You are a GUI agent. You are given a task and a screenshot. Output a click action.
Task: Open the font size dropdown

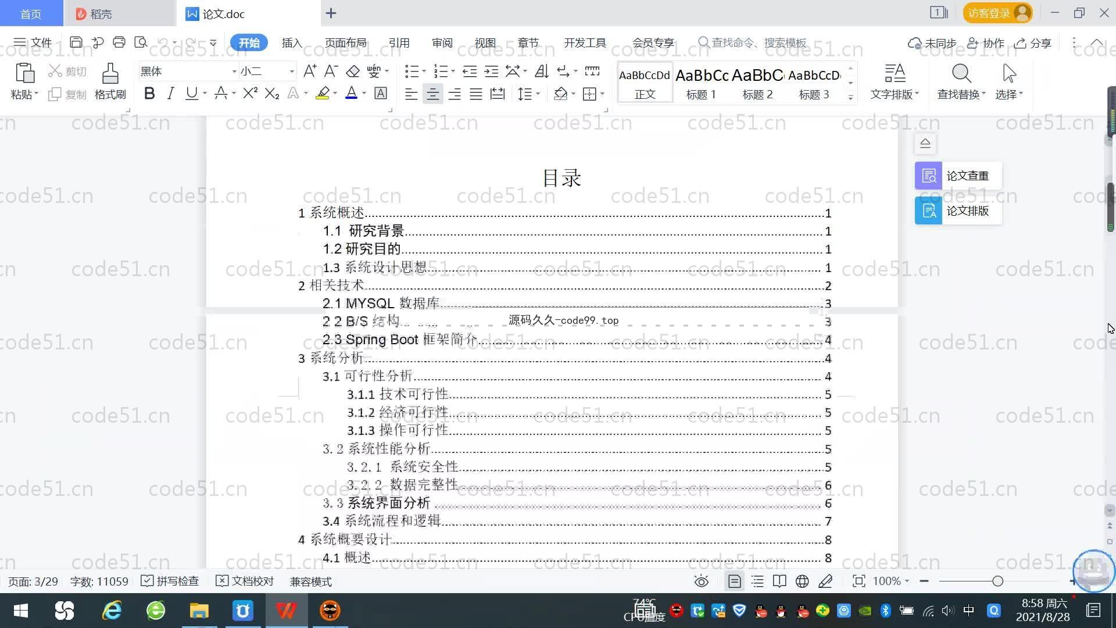(292, 72)
